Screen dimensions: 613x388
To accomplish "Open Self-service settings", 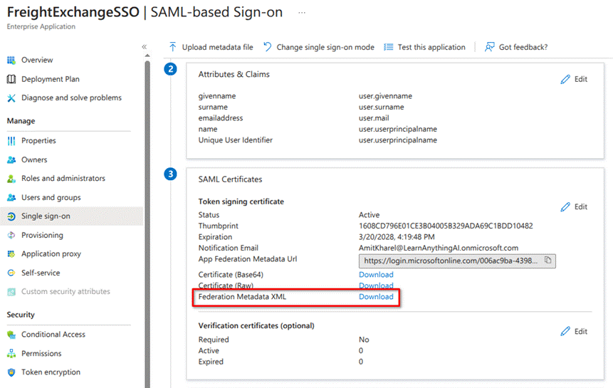I will (x=41, y=273).
